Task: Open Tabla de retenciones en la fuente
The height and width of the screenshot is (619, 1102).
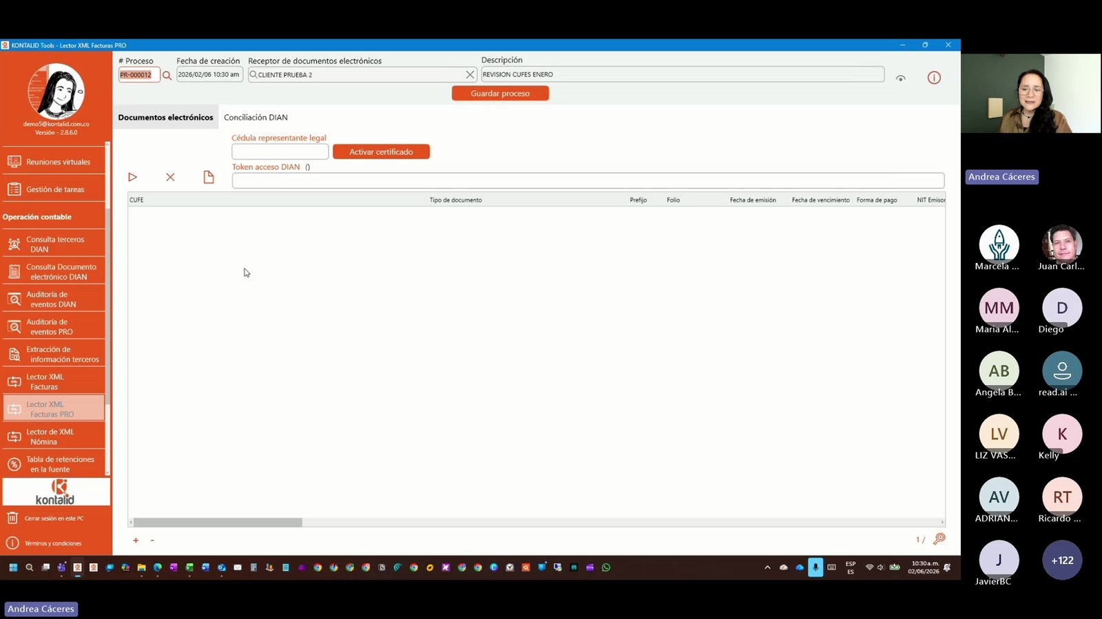Action: [x=54, y=465]
